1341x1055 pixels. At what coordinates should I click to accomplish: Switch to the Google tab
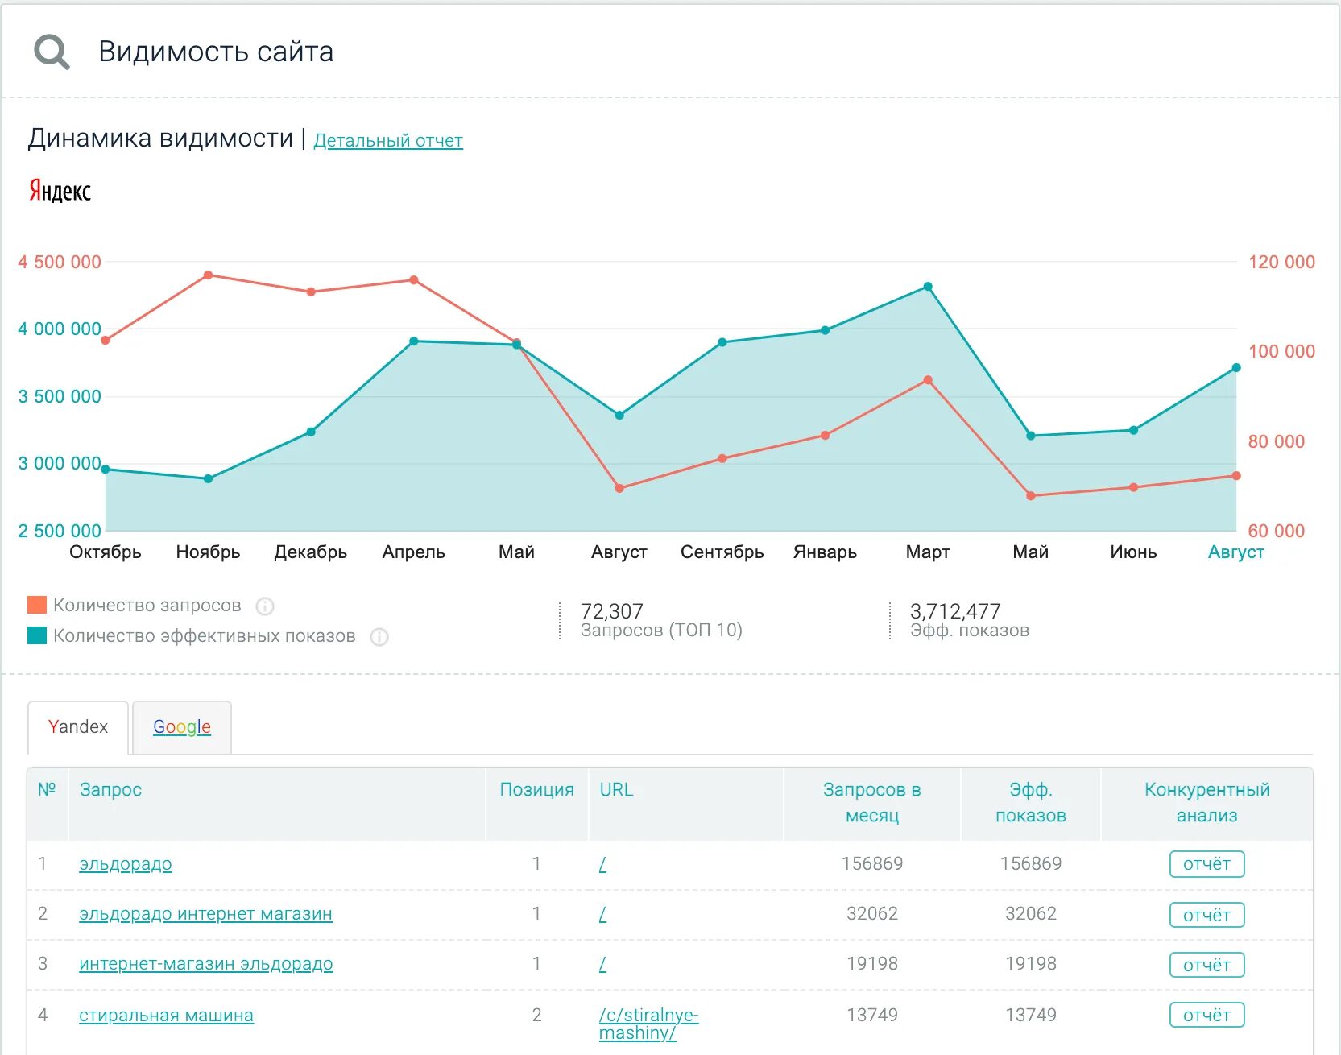182,727
